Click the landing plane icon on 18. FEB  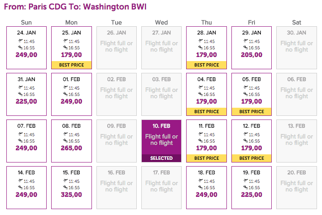(x=201, y=187)
